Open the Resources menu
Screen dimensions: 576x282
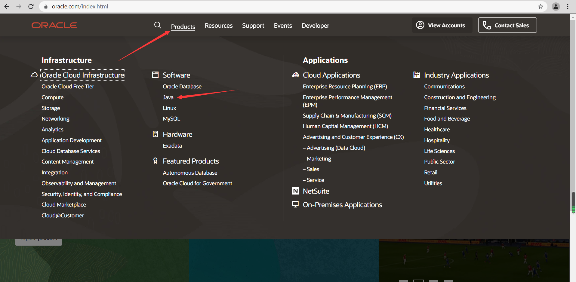219,26
